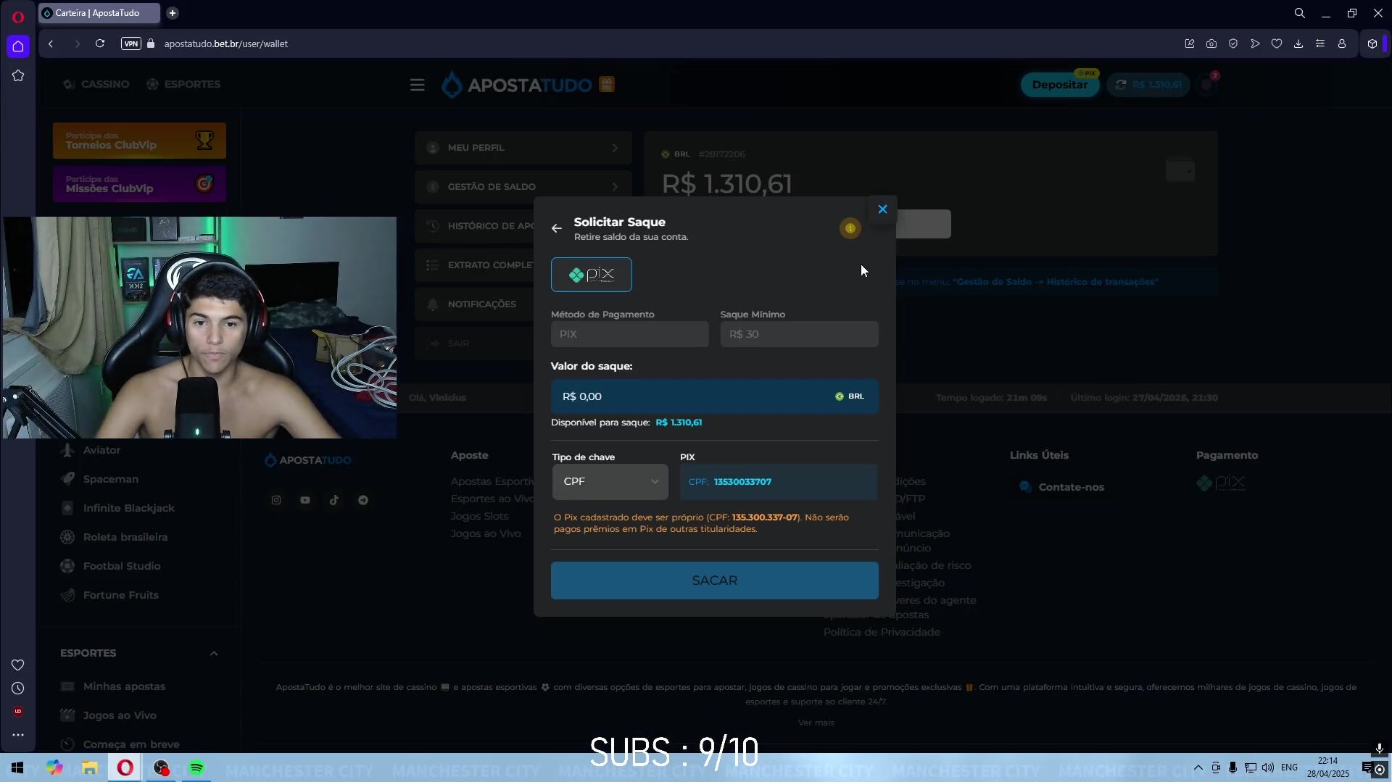Click volume icon in system tray
This screenshot has height=782, width=1392.
pyautogui.click(x=1267, y=768)
